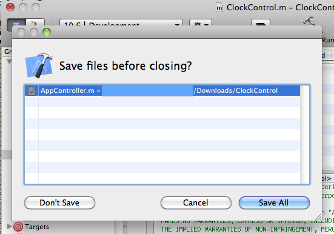Select the AppController.m row in file list

coord(162,90)
